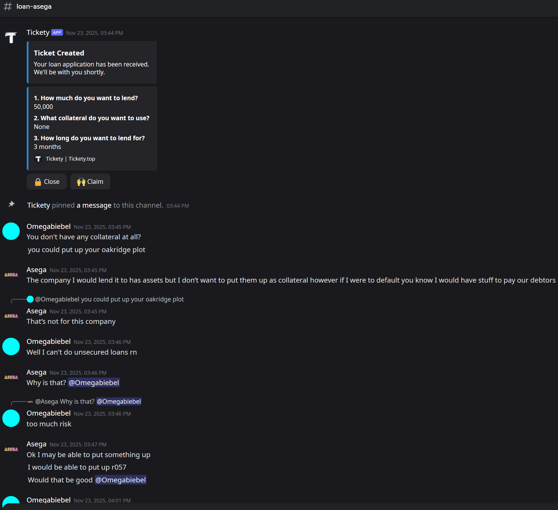558x510 pixels.
Task: Click @Omegabiebel mention after 'Would that be good'
Action: [120, 480]
